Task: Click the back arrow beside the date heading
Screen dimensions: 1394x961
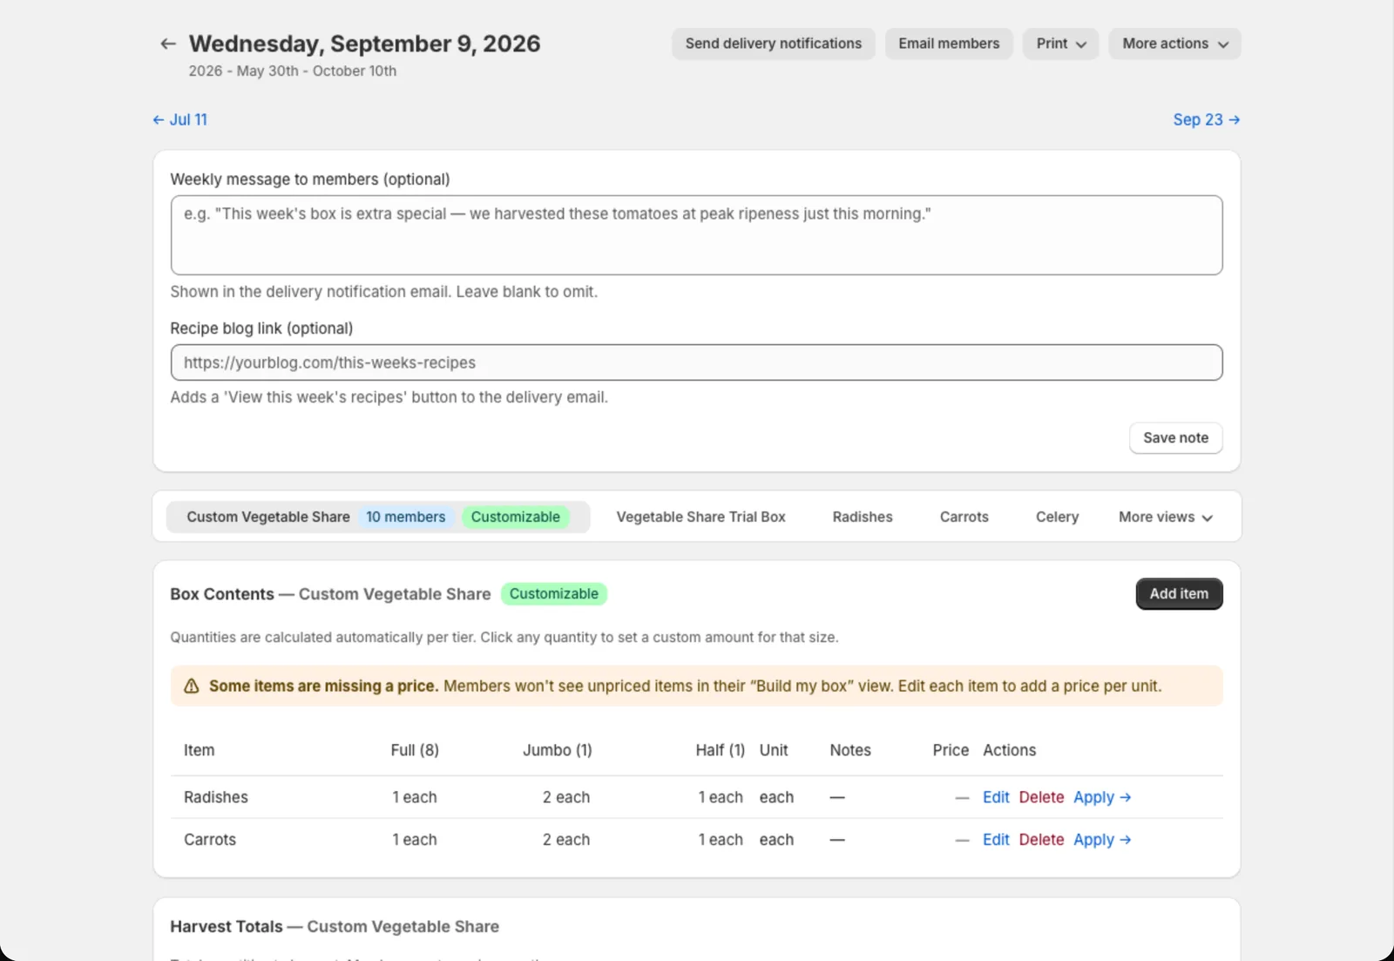Action: point(168,44)
